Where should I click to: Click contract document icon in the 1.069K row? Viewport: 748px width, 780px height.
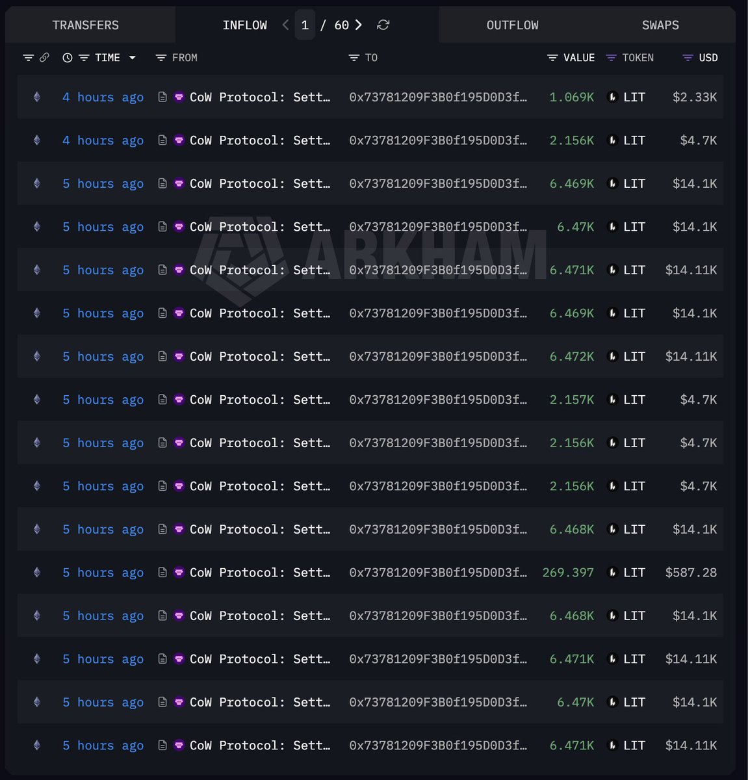tap(162, 97)
